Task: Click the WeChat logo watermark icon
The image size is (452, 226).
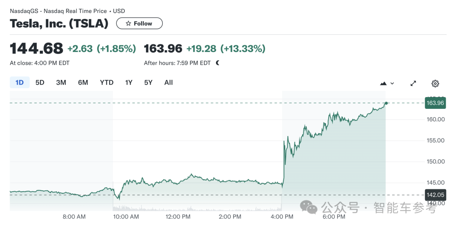Action: pyautogui.click(x=310, y=207)
